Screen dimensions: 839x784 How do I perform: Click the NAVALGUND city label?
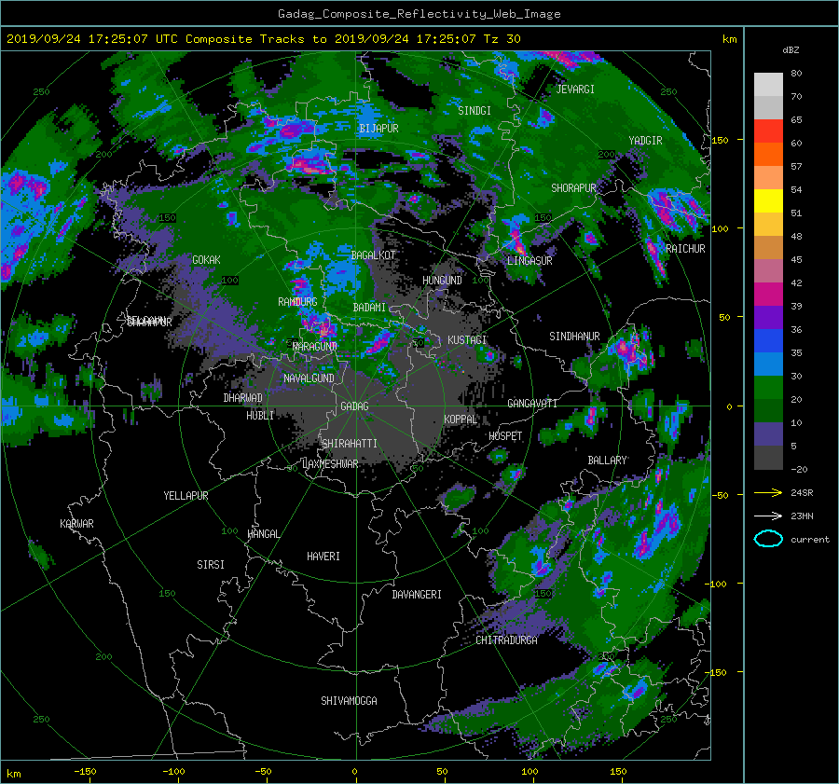(309, 378)
